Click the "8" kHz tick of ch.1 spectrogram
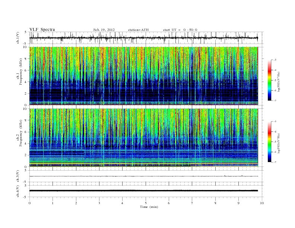The height and width of the screenshot is (228, 295). click(x=26, y=59)
